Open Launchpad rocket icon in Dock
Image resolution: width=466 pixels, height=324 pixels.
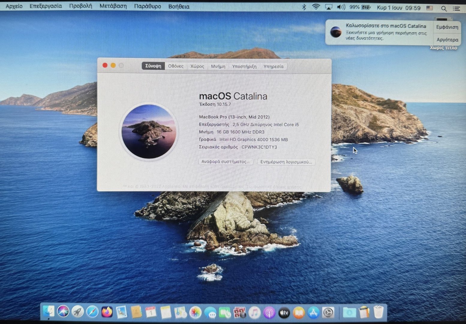78,312
